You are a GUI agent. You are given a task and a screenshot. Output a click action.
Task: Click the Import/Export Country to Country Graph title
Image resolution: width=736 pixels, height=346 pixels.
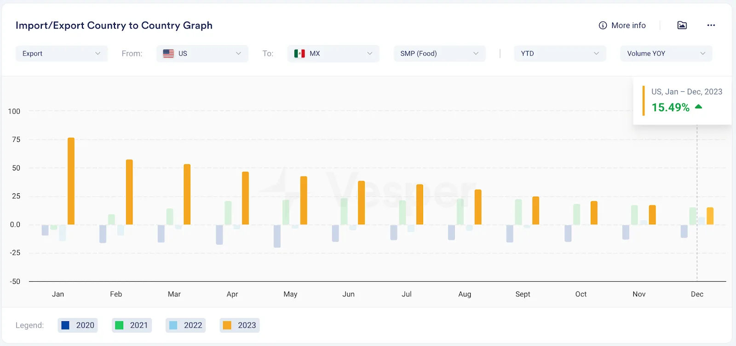(114, 25)
